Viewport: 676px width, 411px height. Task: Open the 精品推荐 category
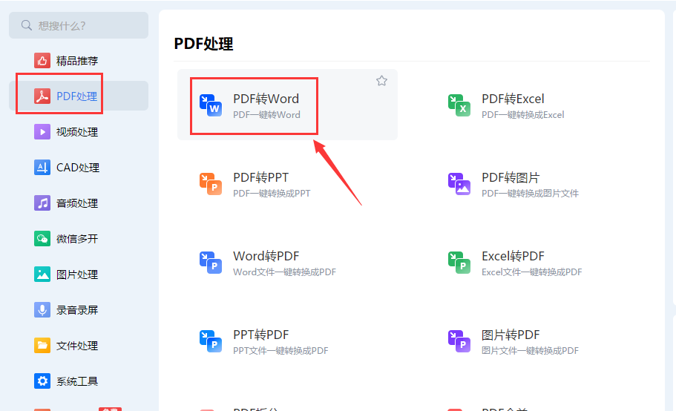point(76,61)
